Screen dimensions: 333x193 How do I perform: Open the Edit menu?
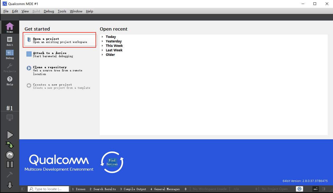coord(15,11)
